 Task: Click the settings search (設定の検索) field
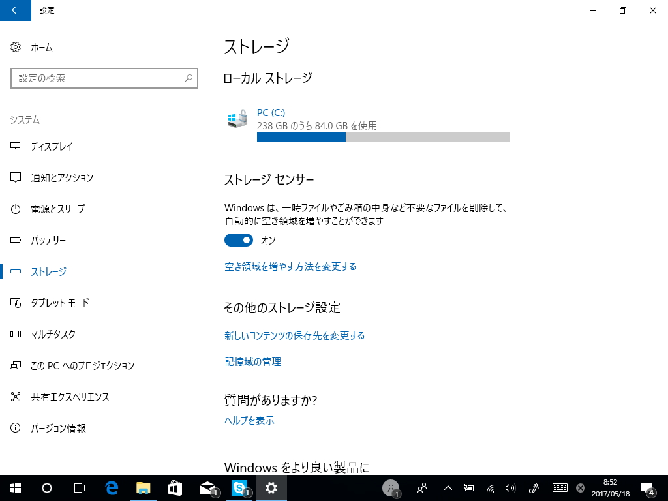tap(104, 78)
